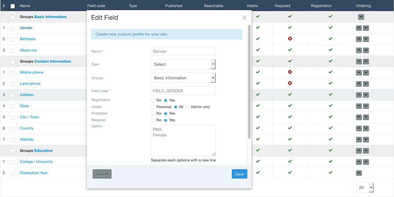Image resolution: width=394 pixels, height=197 pixels.
Task: Toggle Required red cross for Land phone
Action: pyautogui.click(x=290, y=83)
